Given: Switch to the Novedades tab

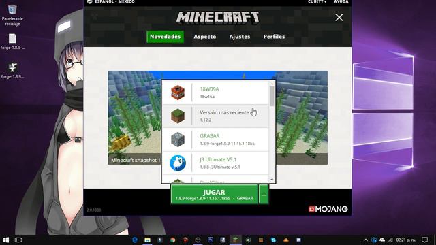Looking at the screenshot, I should click(x=165, y=37).
